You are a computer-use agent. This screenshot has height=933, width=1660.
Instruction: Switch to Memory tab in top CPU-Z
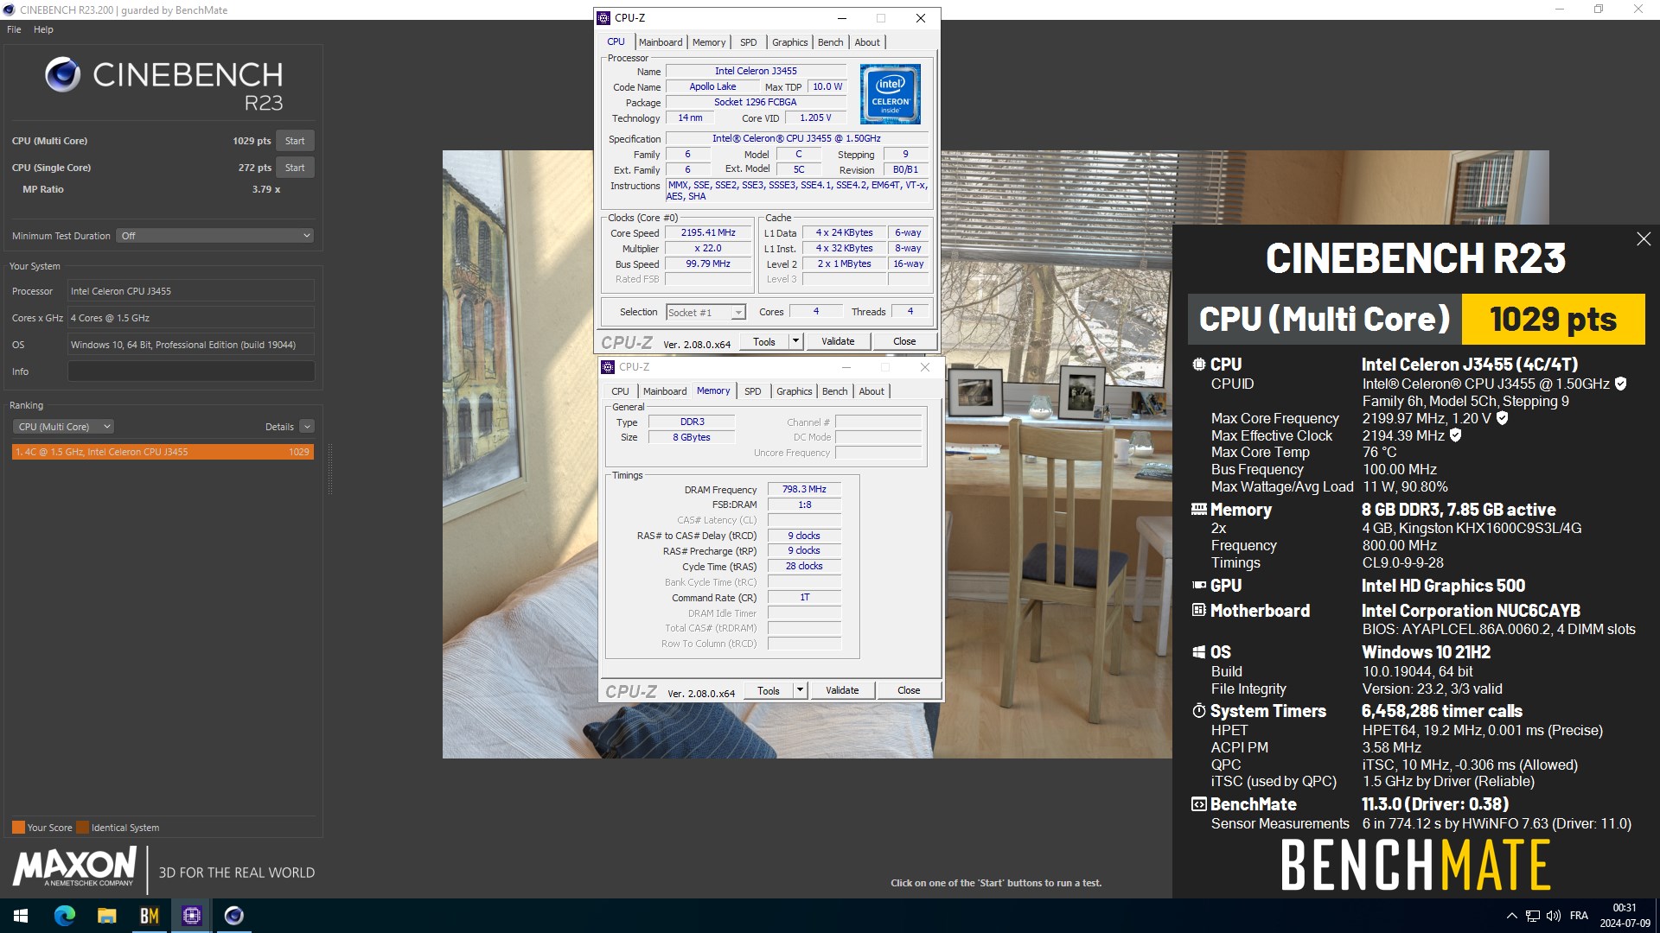click(x=709, y=42)
